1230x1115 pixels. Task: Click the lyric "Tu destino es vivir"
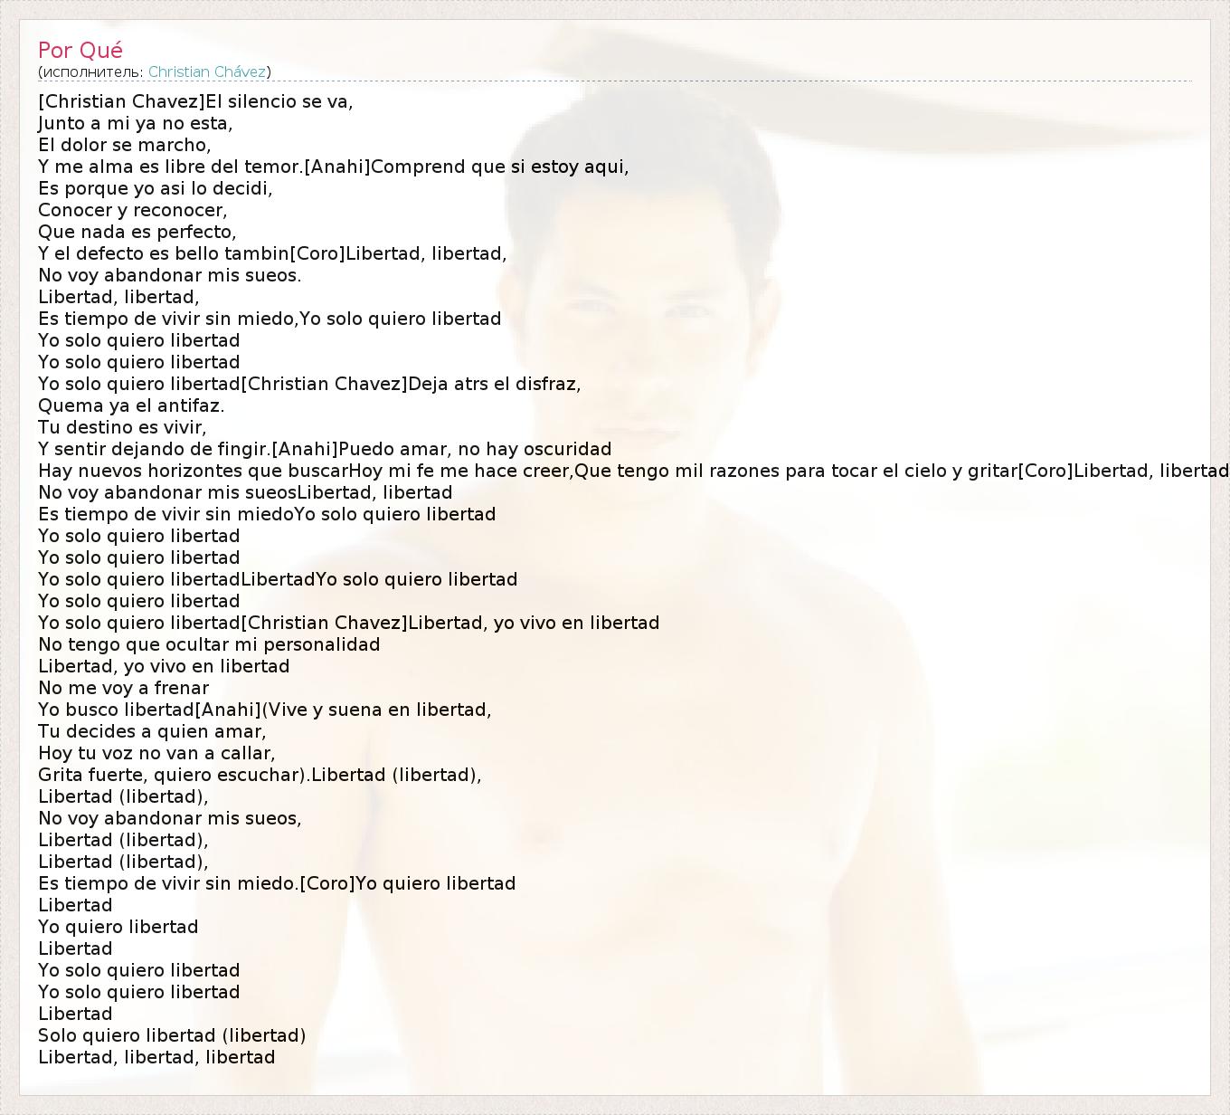point(123,427)
